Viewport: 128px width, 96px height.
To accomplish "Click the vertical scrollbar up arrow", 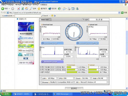I will point(127,19).
